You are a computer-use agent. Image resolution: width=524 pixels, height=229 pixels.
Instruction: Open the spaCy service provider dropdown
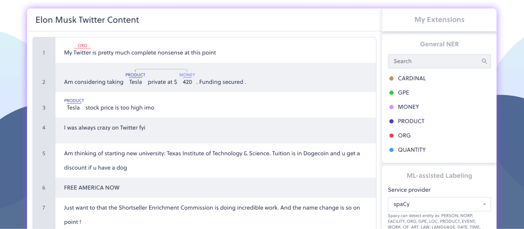pos(439,204)
